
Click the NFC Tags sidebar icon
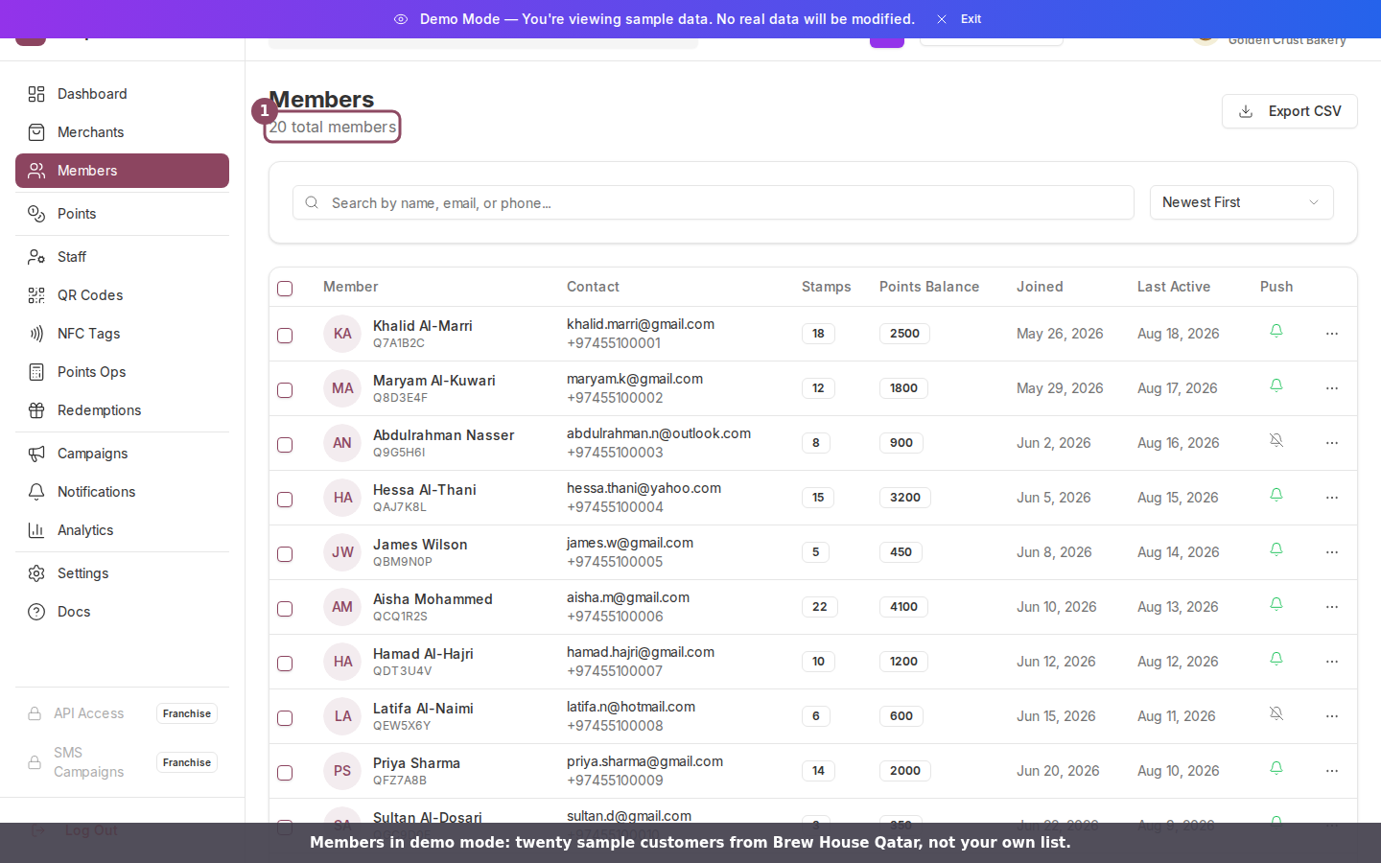[x=36, y=334]
